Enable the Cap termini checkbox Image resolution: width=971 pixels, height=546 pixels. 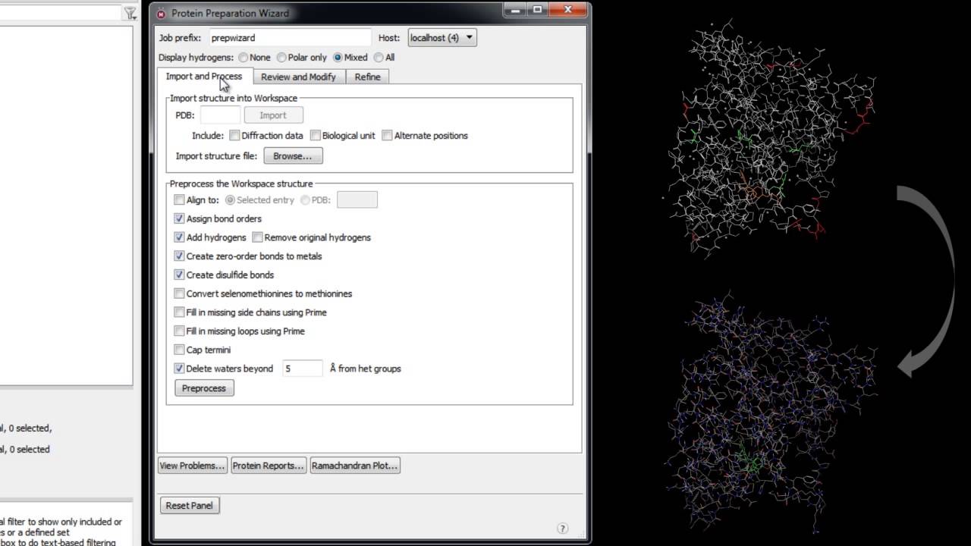(179, 350)
